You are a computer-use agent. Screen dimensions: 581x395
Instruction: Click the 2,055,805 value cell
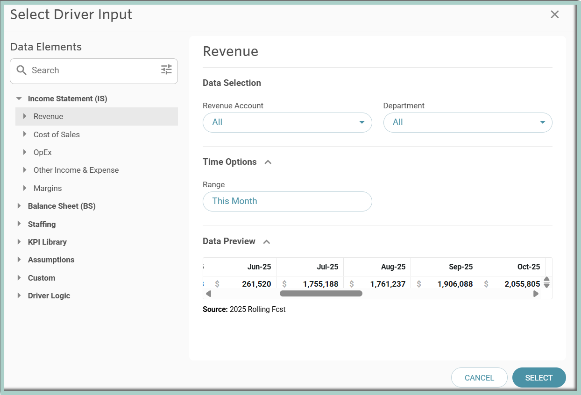pos(511,283)
